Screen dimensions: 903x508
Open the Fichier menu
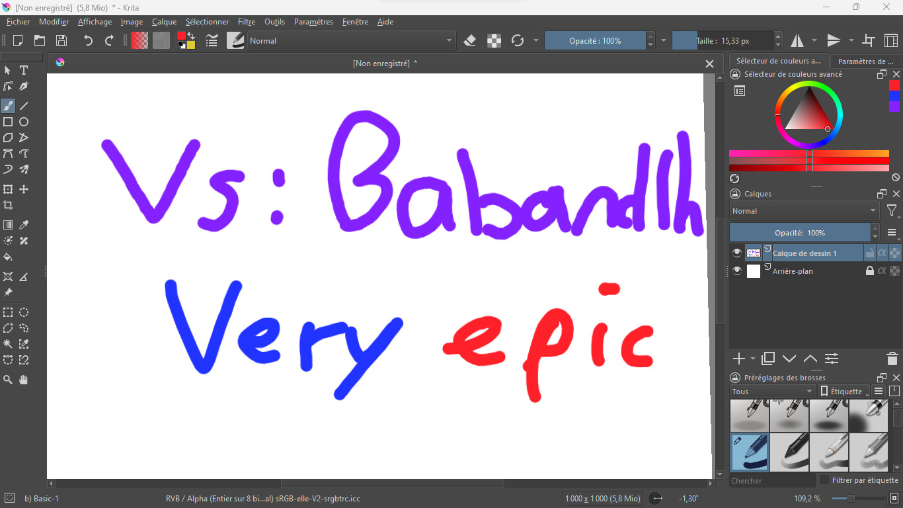click(19, 22)
